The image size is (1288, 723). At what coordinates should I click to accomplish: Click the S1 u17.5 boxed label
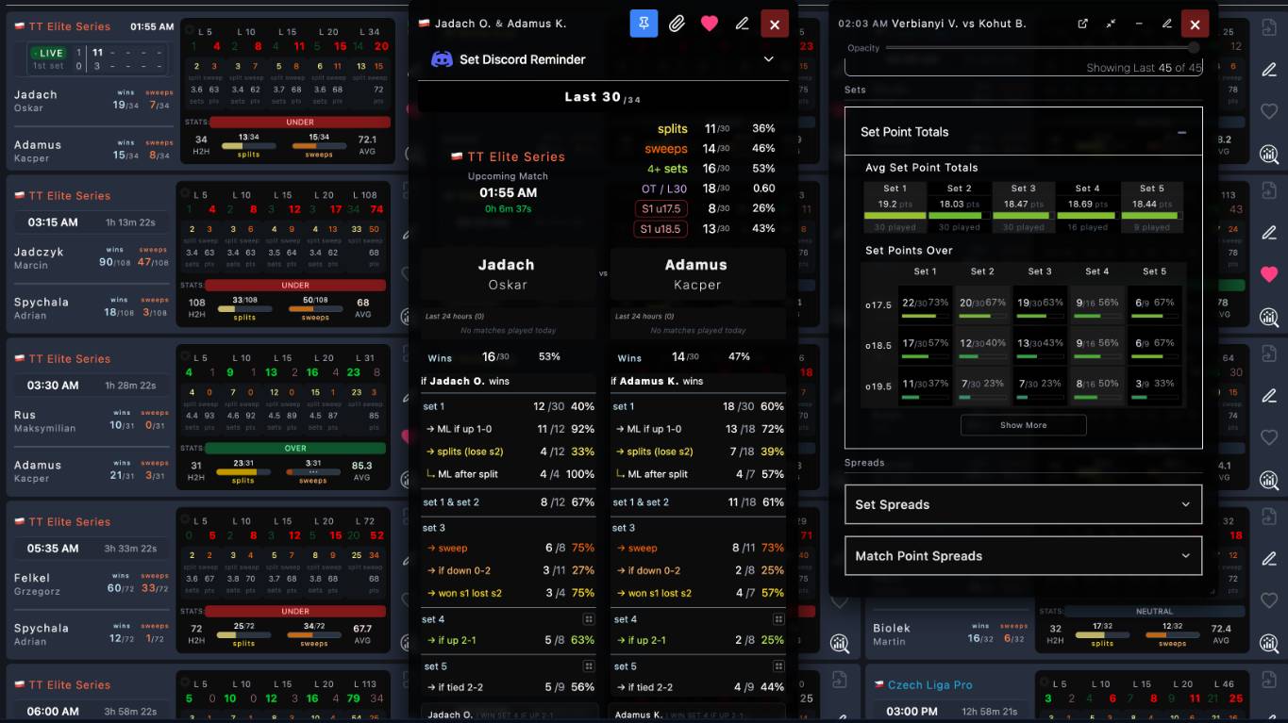[661, 208]
